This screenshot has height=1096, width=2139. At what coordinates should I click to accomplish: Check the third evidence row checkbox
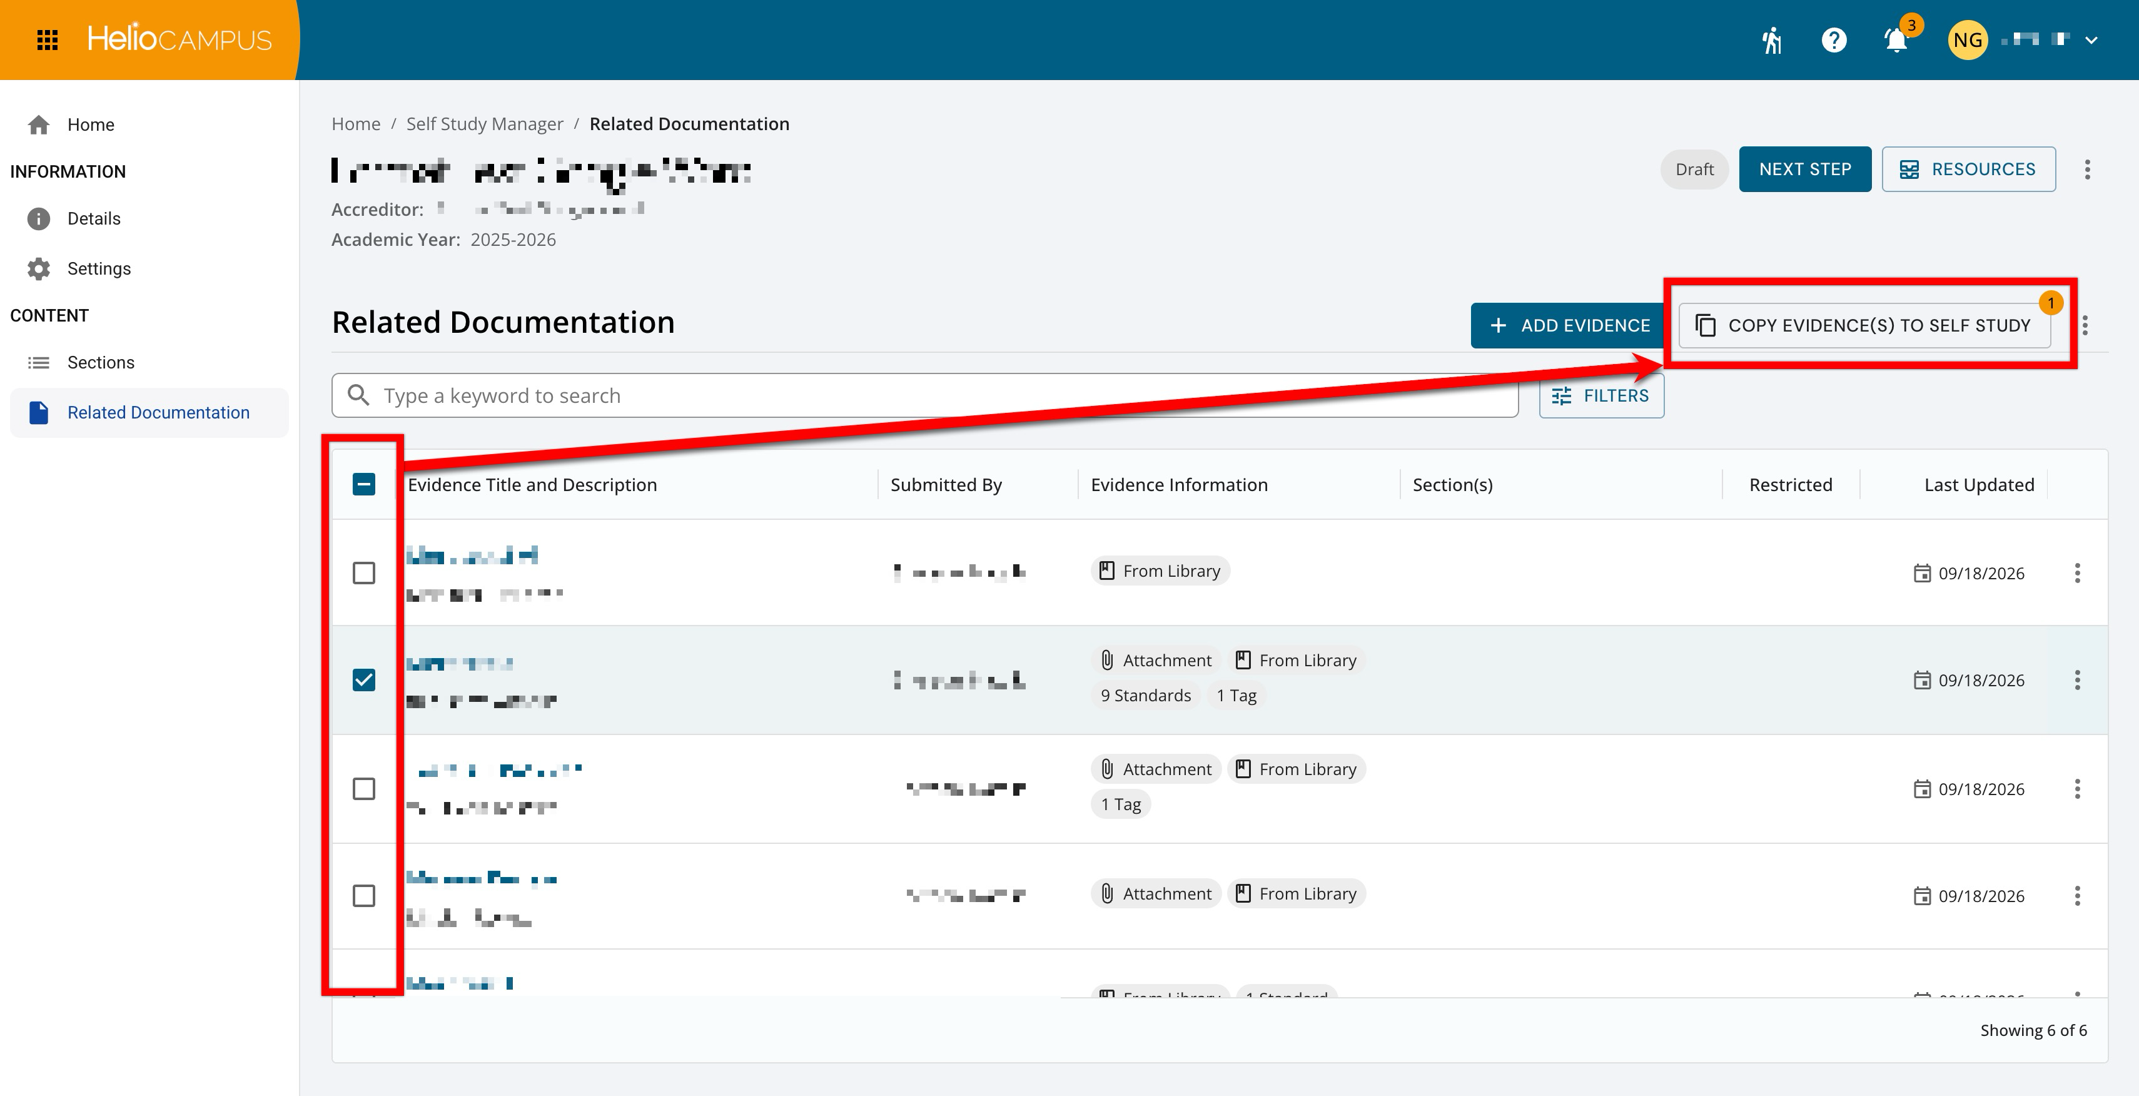pos(364,789)
